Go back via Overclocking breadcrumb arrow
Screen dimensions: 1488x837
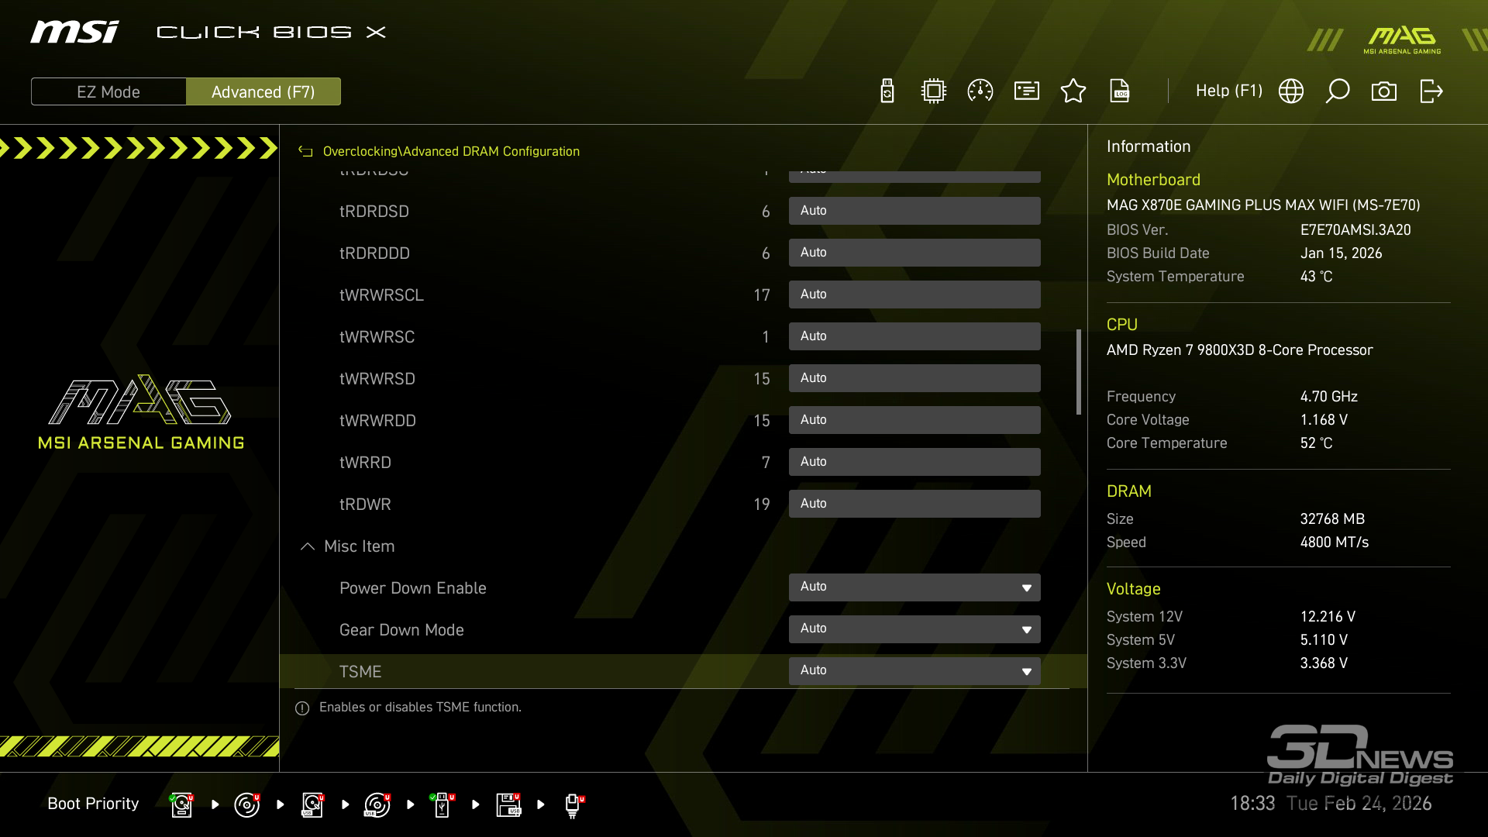coord(306,152)
